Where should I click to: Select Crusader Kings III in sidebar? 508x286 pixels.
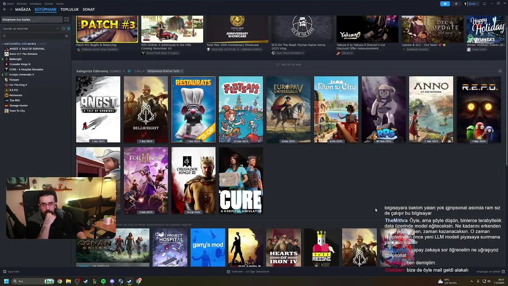pos(20,64)
